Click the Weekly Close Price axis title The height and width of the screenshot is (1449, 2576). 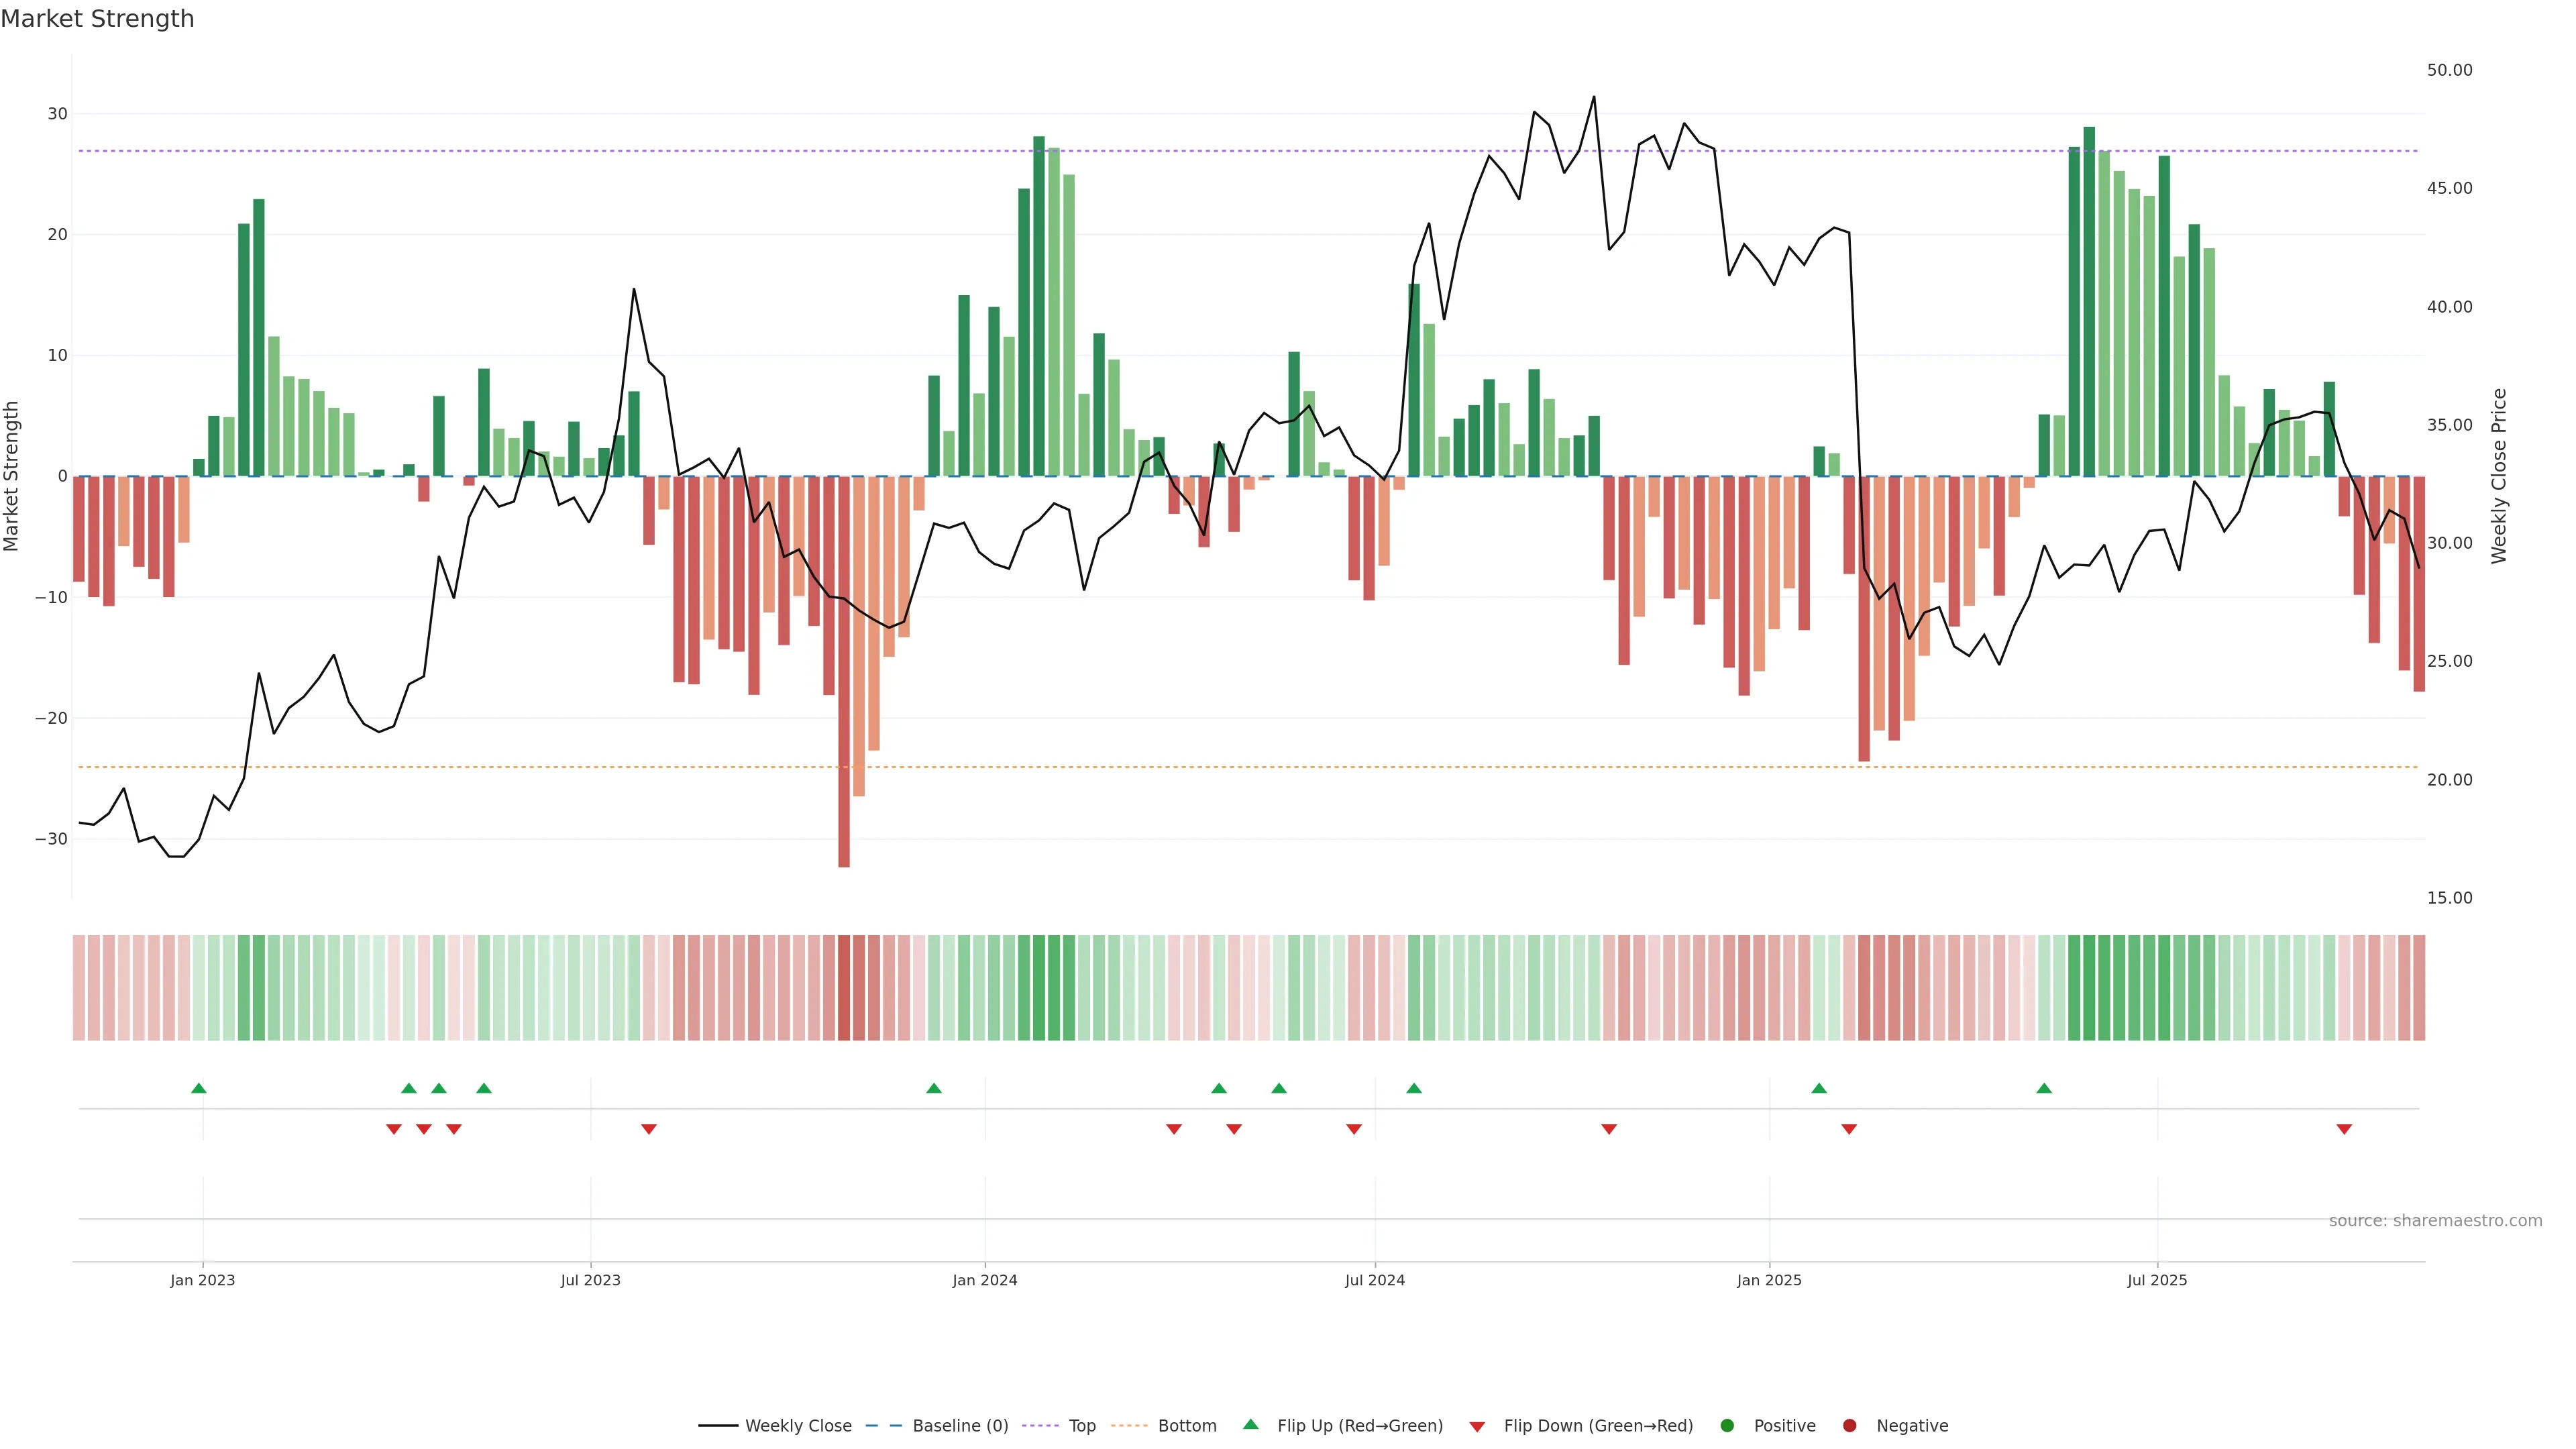click(2499, 476)
